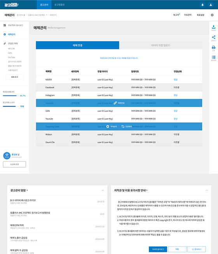218x254 pixels.
Task: Click the Mobon cell in the media table
Action: point(49,135)
